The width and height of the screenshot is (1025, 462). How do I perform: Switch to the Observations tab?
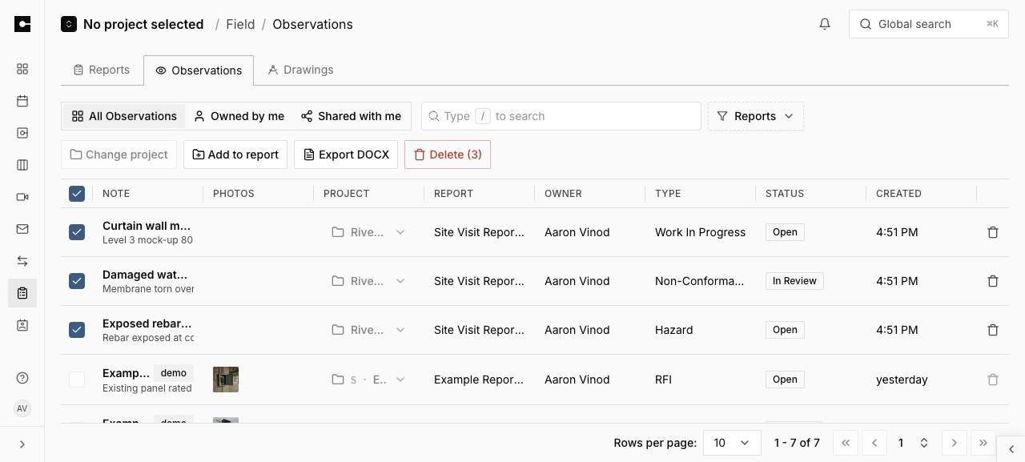pos(199,70)
